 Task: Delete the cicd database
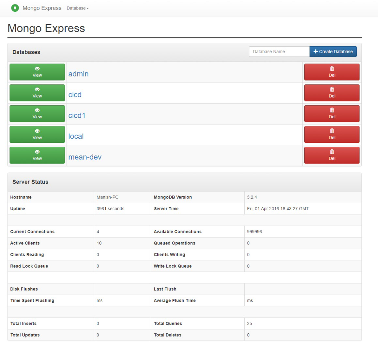tap(332, 93)
